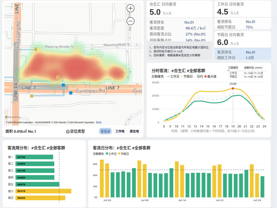Click 夜间客流占比 value 27% (No.01)
Screen dimensions: 277x208
pos(195,34)
